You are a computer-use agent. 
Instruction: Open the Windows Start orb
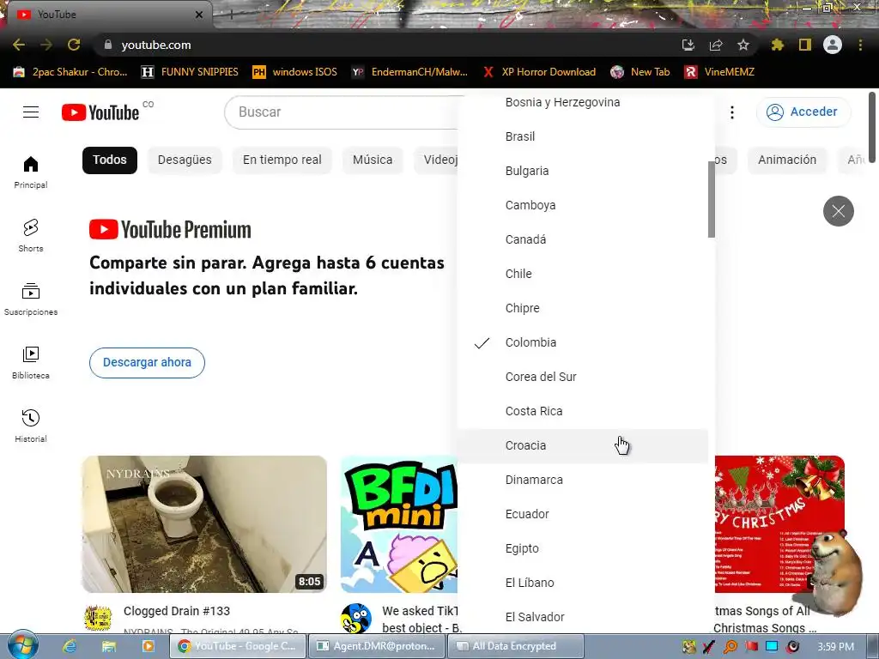22,645
